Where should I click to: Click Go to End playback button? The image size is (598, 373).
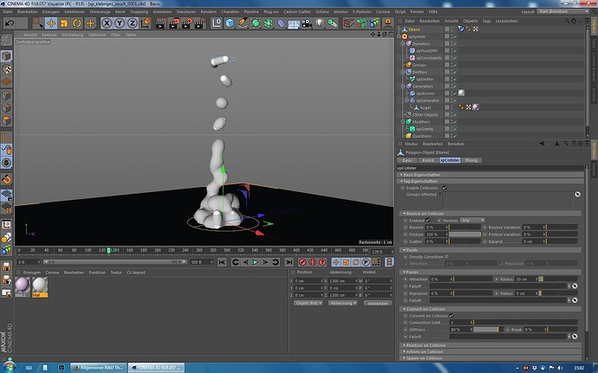[289, 262]
